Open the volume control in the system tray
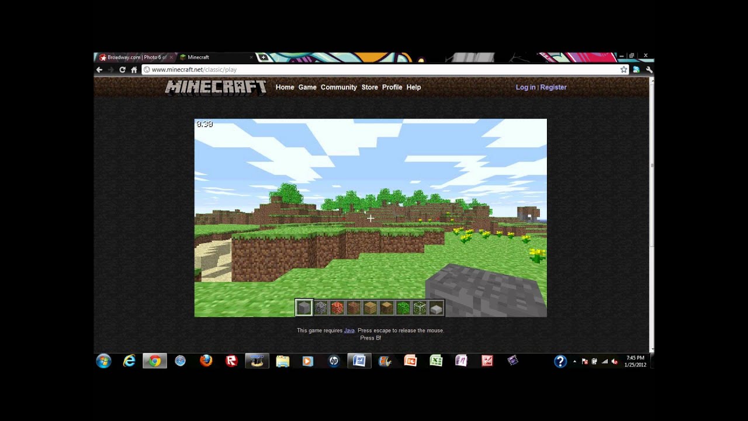This screenshot has width=748, height=421. click(615, 361)
